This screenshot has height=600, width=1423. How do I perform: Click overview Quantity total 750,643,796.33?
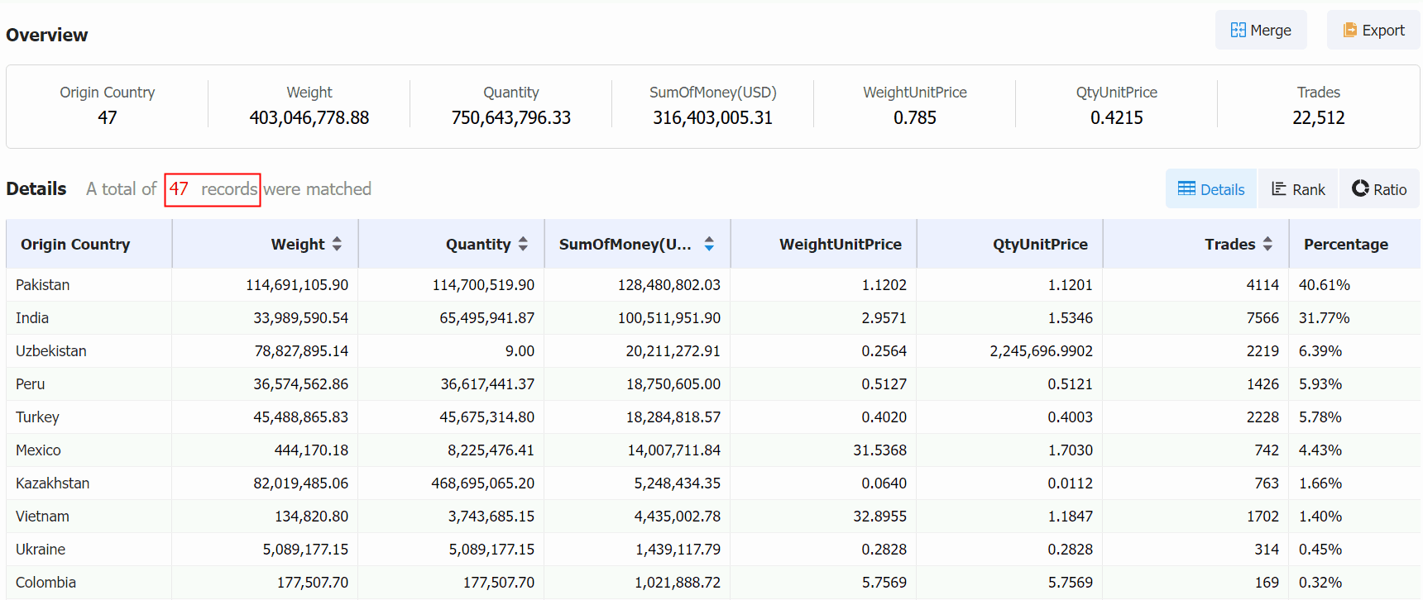(x=511, y=118)
